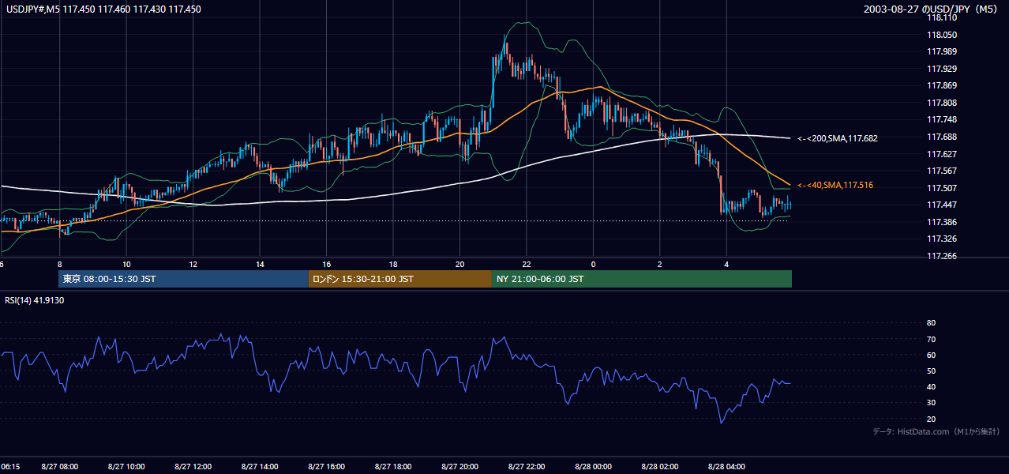Click the 8/28 04:00 time axis label
1009x474 pixels.
point(727,466)
